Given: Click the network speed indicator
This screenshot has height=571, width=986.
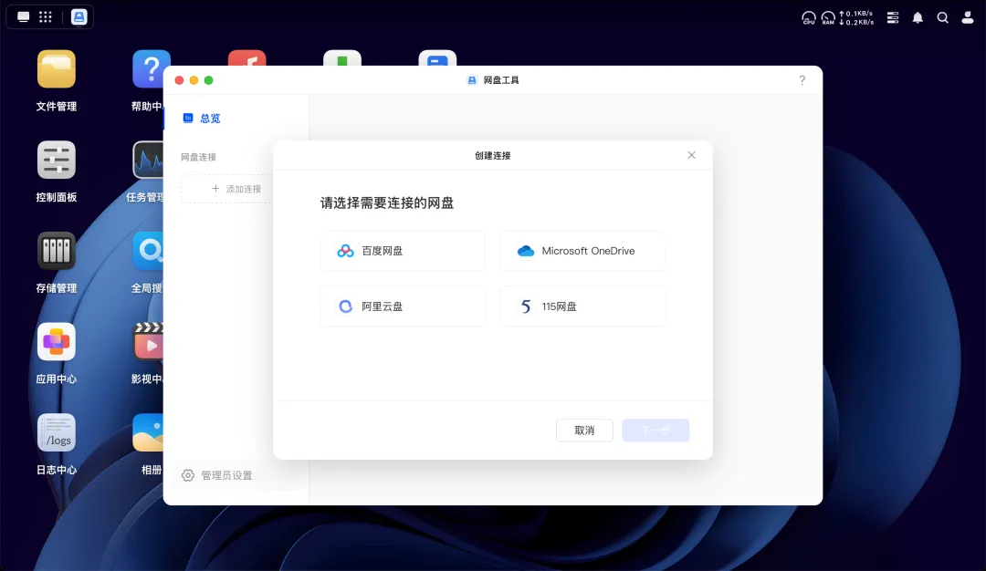Looking at the screenshot, I should coord(856,17).
